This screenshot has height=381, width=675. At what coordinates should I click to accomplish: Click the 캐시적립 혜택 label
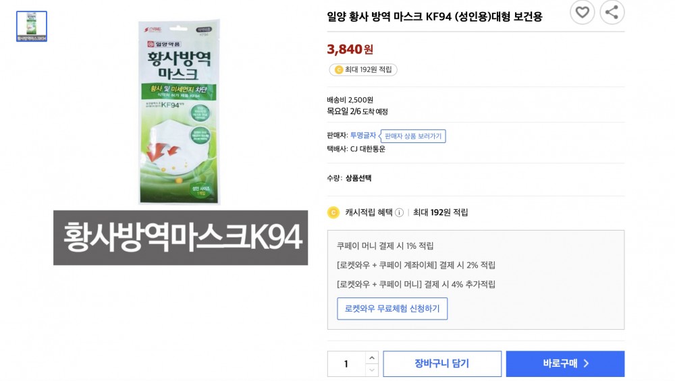click(x=369, y=212)
